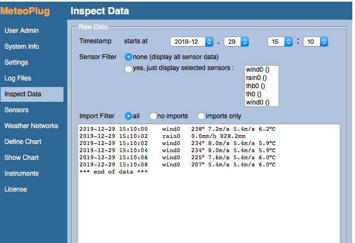Click the MeteoPlug logo
355x243 pixels.
[25, 11]
